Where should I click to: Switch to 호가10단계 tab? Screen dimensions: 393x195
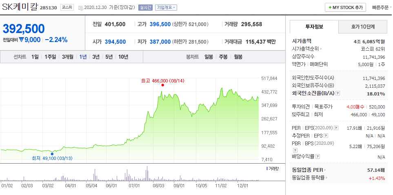coord(362,27)
